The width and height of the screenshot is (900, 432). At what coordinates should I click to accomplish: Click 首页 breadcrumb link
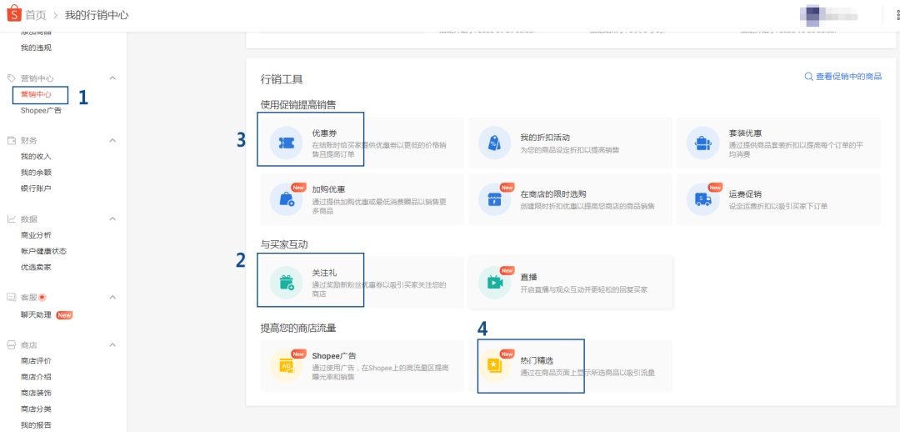pyautogui.click(x=36, y=15)
